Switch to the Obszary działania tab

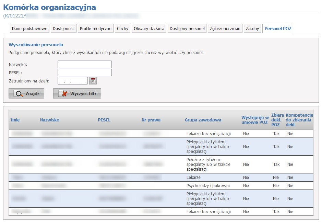[x=149, y=29]
